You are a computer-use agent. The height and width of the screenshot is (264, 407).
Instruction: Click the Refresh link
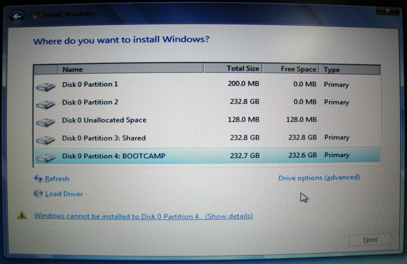[x=57, y=179]
